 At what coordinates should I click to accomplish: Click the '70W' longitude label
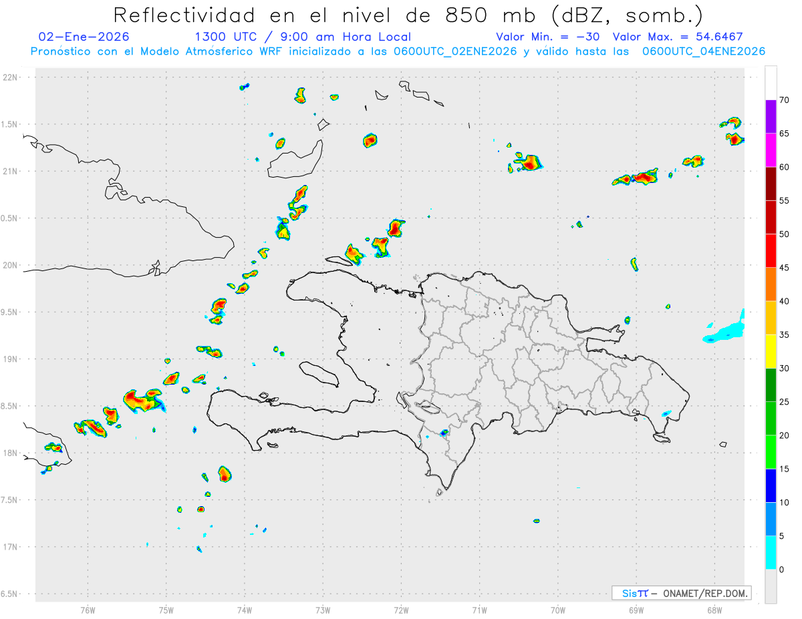tap(558, 610)
